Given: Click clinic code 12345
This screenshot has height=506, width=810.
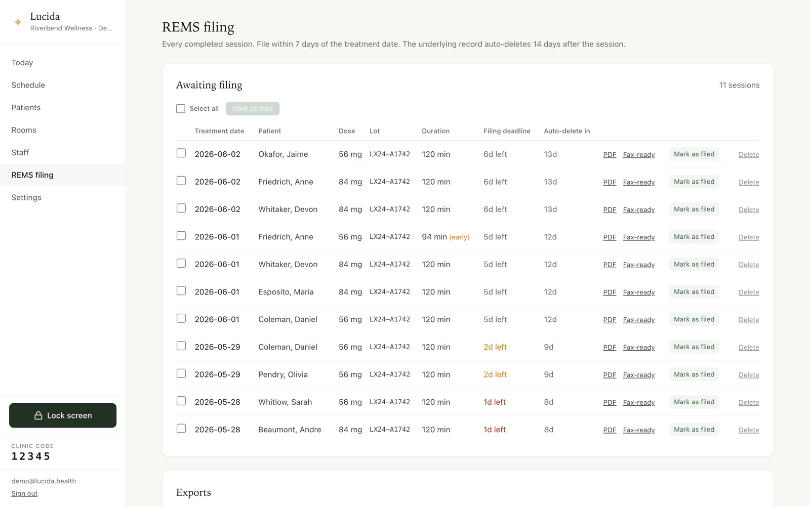Looking at the screenshot, I should pyautogui.click(x=31, y=456).
